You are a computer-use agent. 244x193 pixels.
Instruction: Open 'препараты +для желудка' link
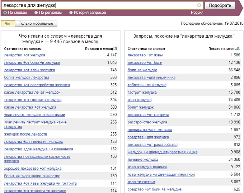tap(150, 130)
